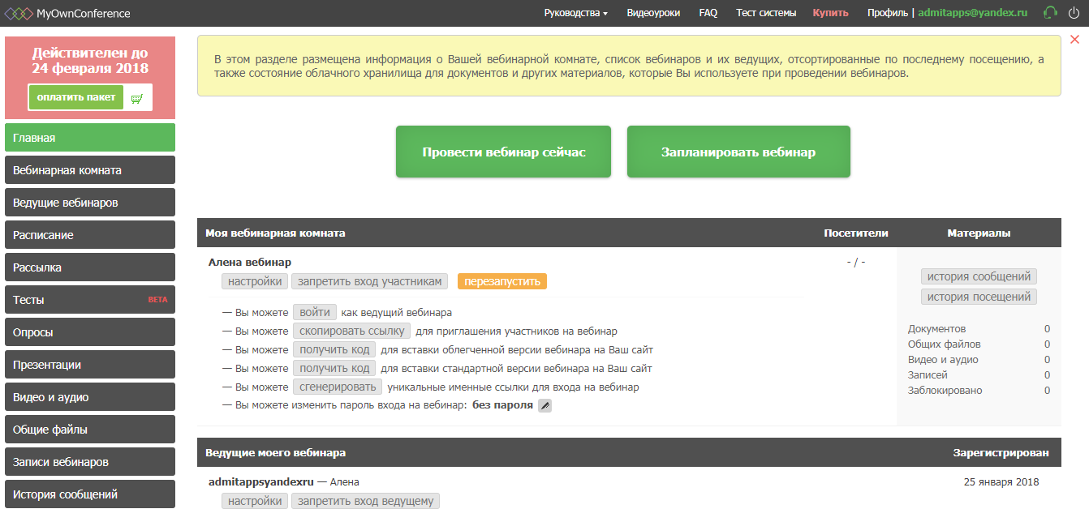Open история посещений in Материалы
This screenshot has width=1089, height=509.
point(979,297)
